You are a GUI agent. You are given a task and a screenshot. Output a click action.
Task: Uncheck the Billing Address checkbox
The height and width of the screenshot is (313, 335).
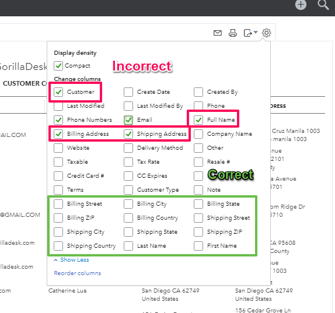tap(58, 134)
